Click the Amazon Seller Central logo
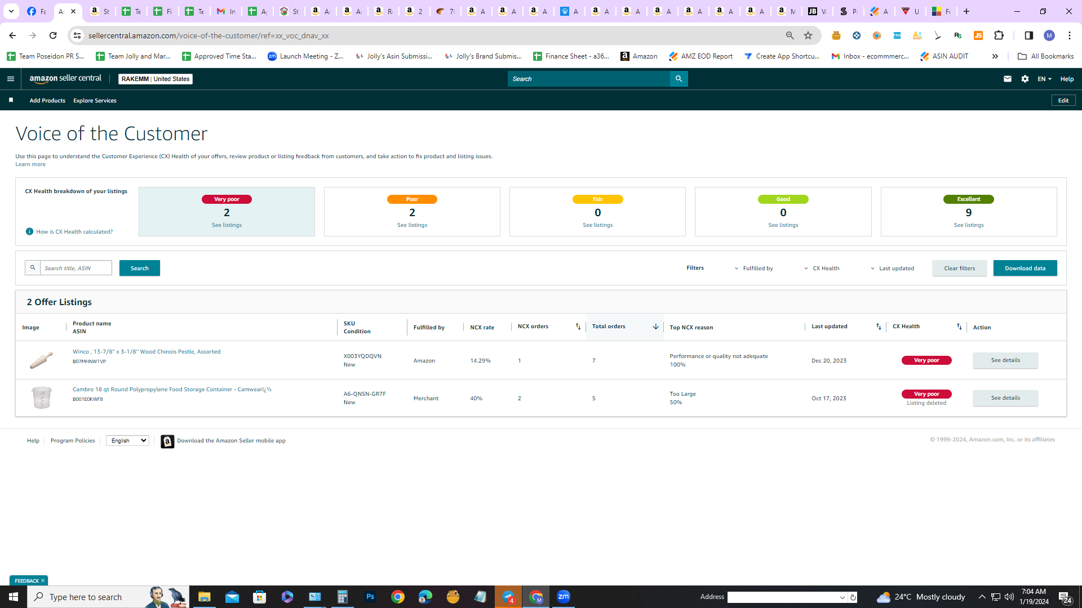Viewport: 1082px width, 608px height. pos(66,79)
